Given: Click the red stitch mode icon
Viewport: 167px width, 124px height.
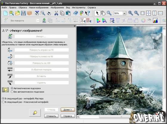Looking at the screenshot, I should click(x=89, y=20).
